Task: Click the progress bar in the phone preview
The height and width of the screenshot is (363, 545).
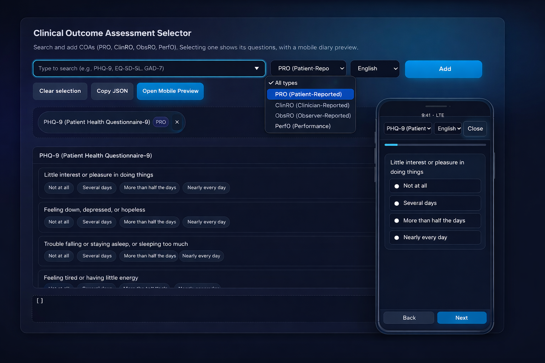Action: click(x=435, y=145)
